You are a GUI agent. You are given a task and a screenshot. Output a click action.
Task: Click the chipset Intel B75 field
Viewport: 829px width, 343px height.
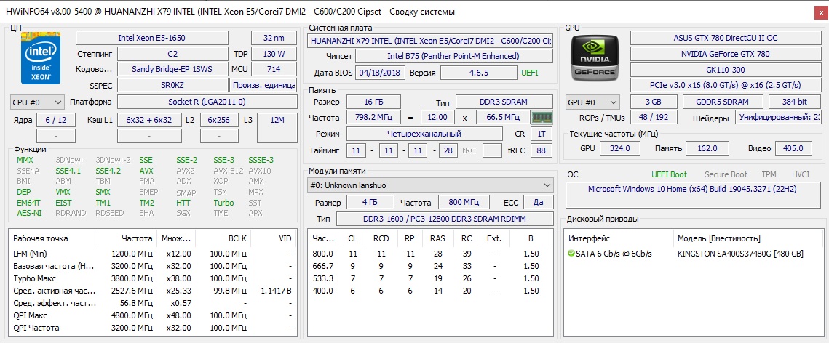click(x=453, y=56)
